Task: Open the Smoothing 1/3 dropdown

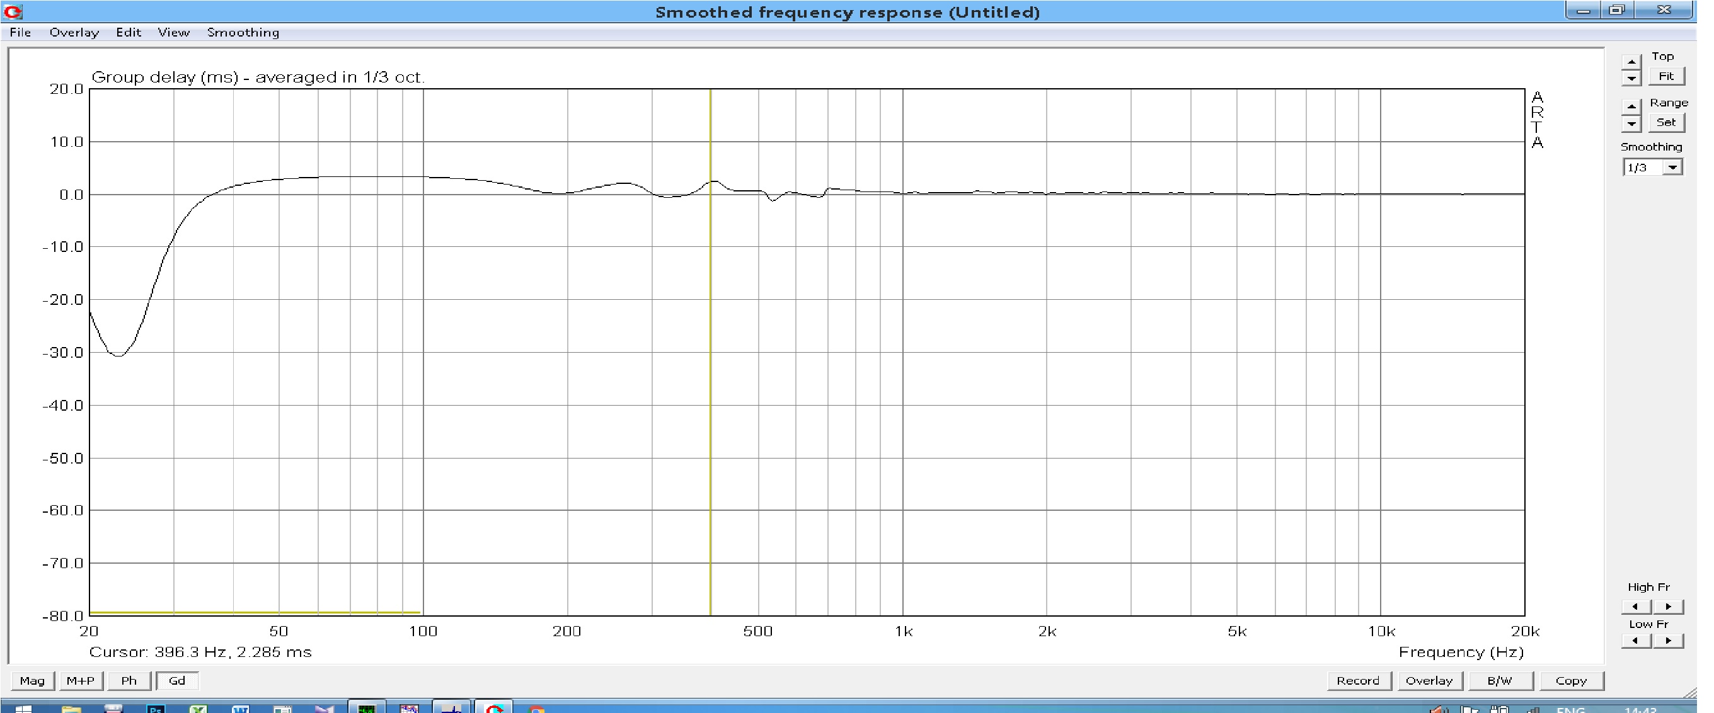Action: [1673, 168]
